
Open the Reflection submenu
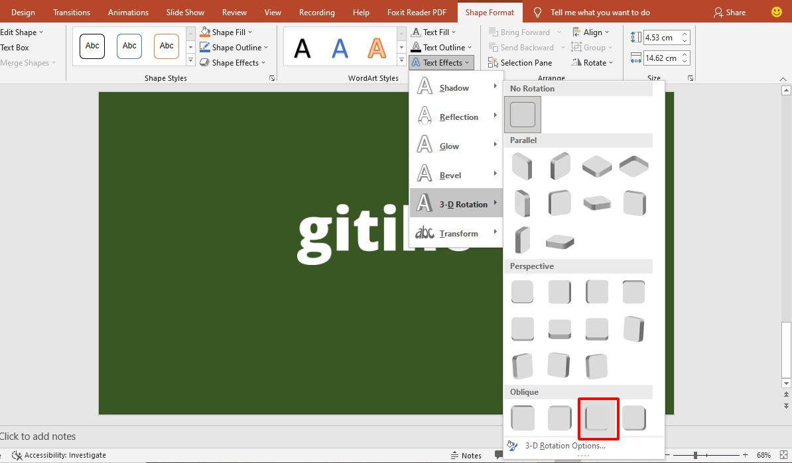pyautogui.click(x=456, y=116)
